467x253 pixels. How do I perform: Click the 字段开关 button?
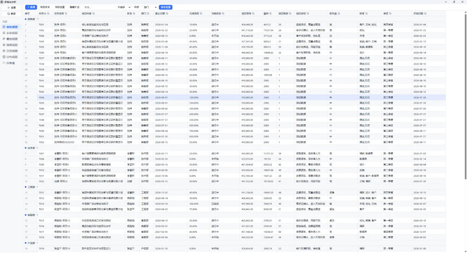click(45, 7)
